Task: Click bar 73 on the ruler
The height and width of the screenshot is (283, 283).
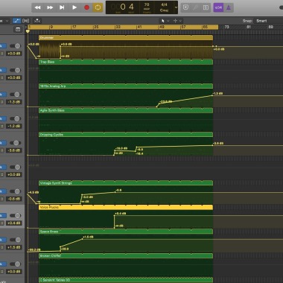Action: pyautogui.click(x=226, y=27)
